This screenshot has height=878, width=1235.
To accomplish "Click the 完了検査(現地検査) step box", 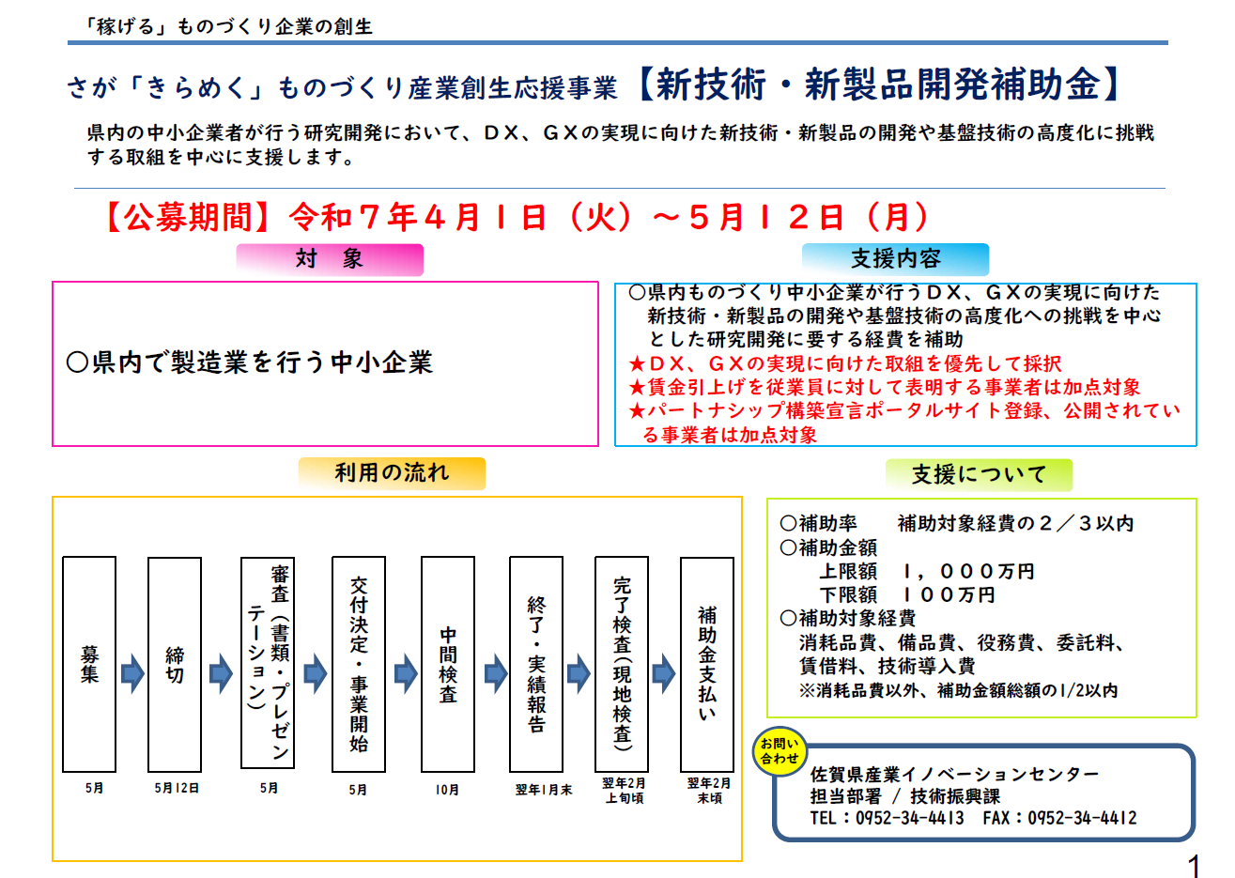I will (x=622, y=664).
